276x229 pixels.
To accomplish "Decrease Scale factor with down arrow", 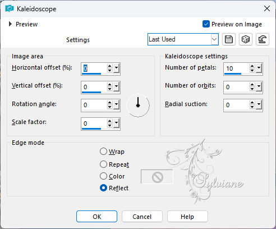I will pos(110,126).
